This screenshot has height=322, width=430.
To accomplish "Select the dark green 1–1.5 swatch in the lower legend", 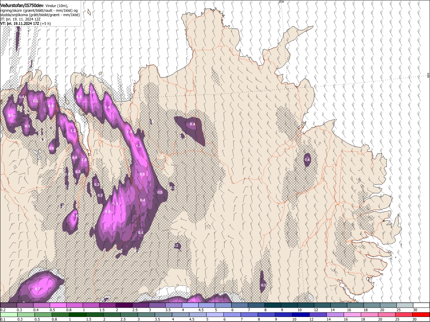I will coord(78,315).
